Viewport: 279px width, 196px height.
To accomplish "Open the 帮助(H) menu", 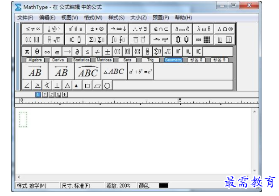I will tap(183, 17).
